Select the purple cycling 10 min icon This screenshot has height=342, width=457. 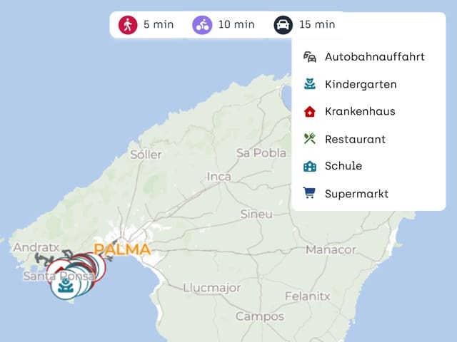coord(202,25)
